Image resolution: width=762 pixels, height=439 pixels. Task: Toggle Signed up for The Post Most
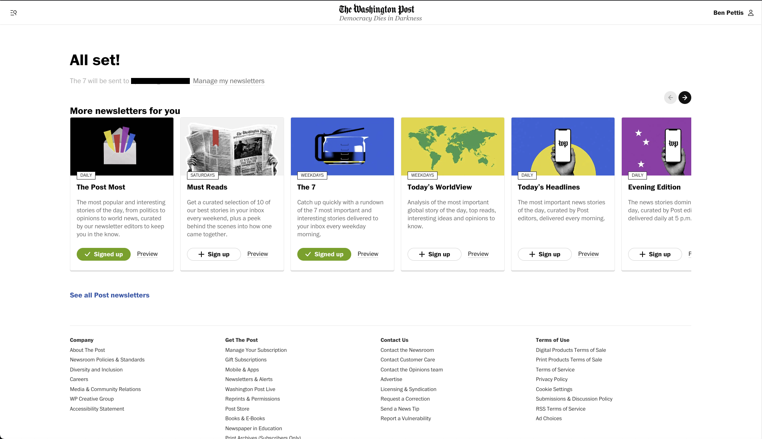point(103,254)
